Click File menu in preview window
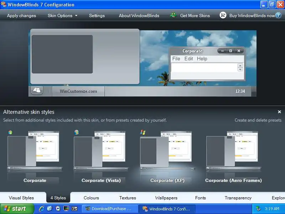Viewport: 285px width, 214px height. pyautogui.click(x=176, y=58)
